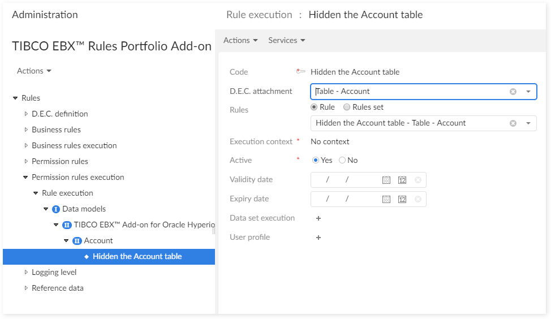The image size is (551, 319).
Task: Clear the Validity date field
Action: 418,180
